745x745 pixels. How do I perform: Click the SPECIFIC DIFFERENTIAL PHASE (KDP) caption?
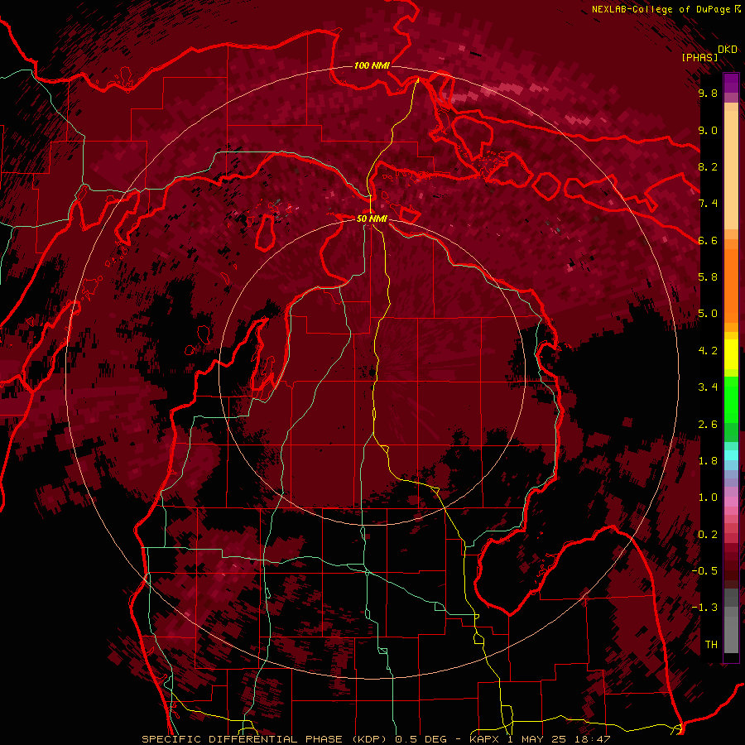click(x=263, y=739)
